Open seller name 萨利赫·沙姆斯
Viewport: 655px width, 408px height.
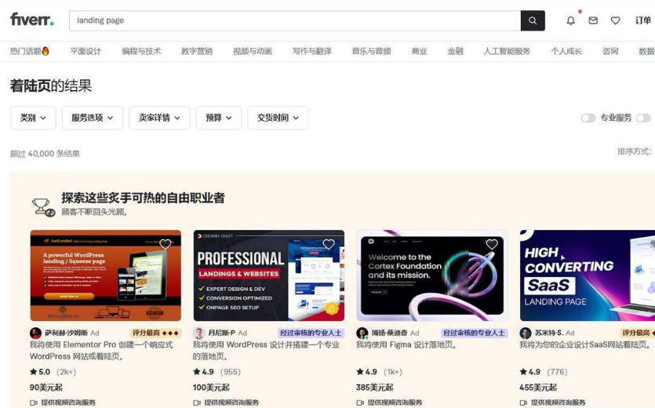67,333
